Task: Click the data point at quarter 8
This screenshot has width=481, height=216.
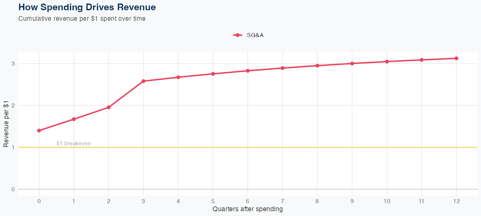Action: (317, 66)
